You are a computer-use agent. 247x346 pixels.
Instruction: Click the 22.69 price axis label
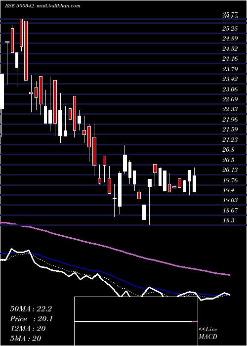point(230,99)
